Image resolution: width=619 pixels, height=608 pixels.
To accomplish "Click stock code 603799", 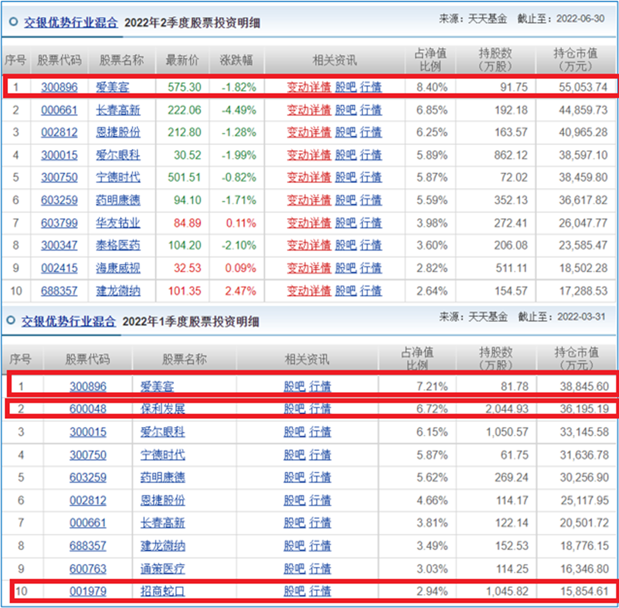I will (59, 223).
